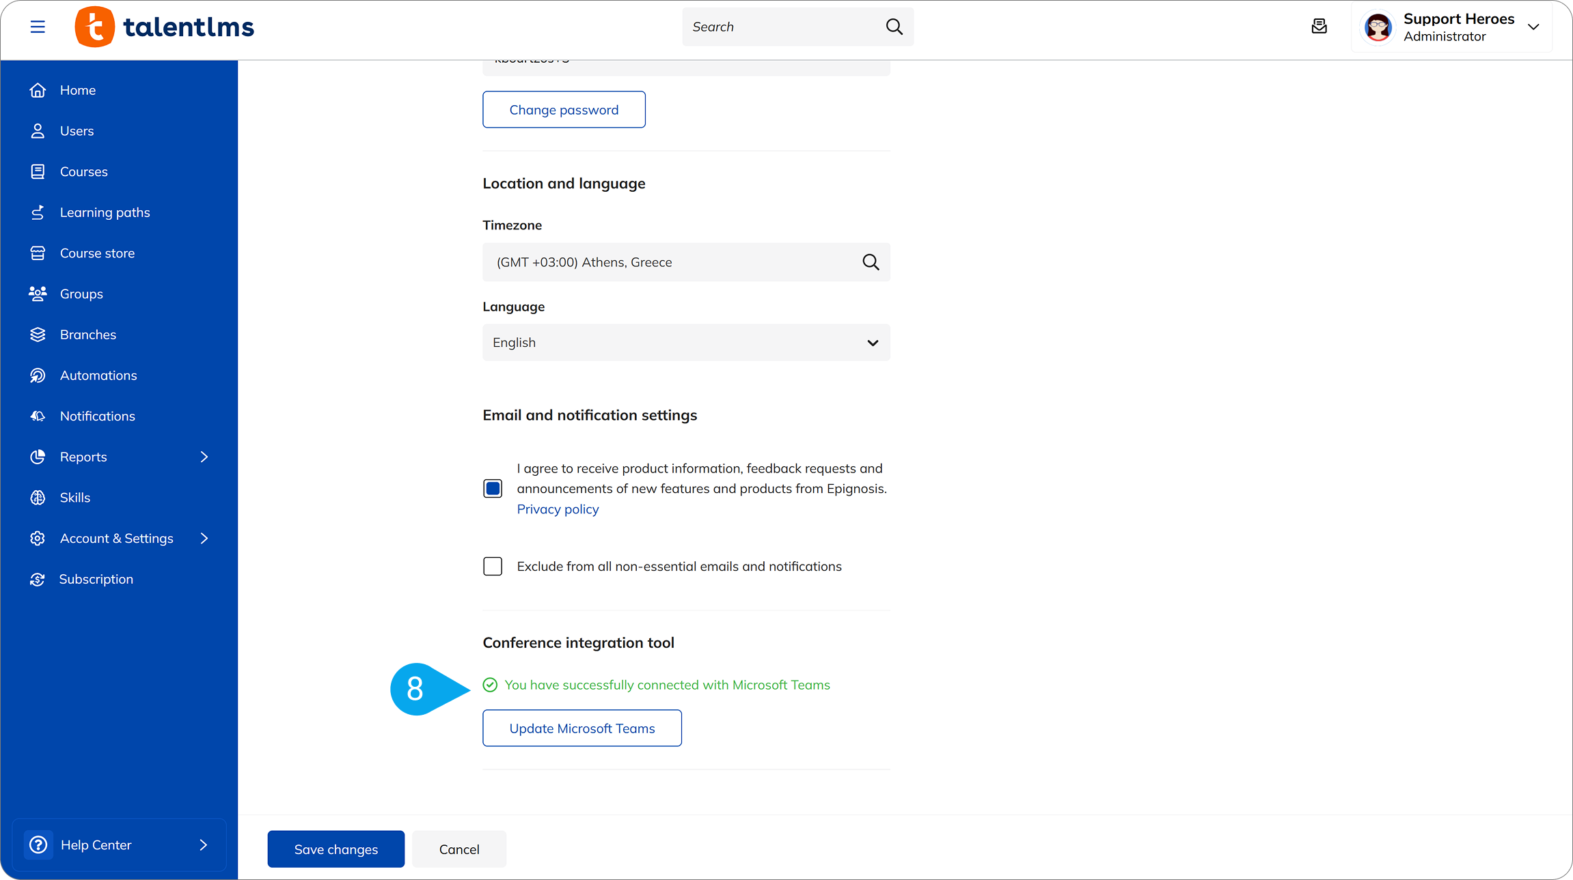Image resolution: width=1573 pixels, height=880 pixels.
Task: Click the Timezone input field
Action: pos(670,262)
